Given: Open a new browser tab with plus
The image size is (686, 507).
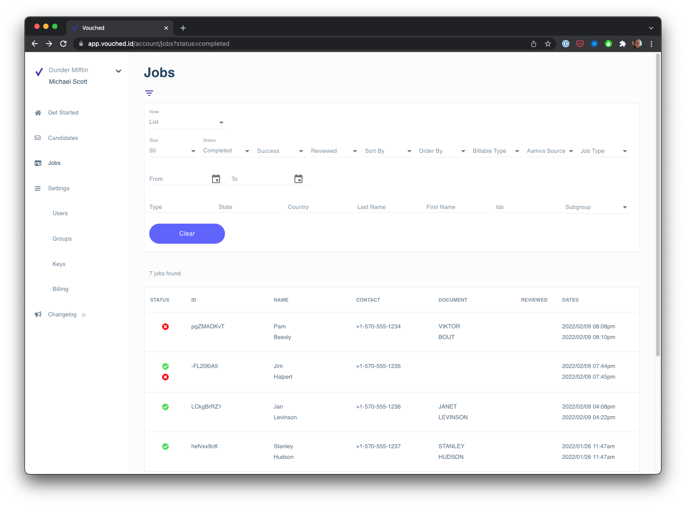Looking at the screenshot, I should tap(183, 28).
